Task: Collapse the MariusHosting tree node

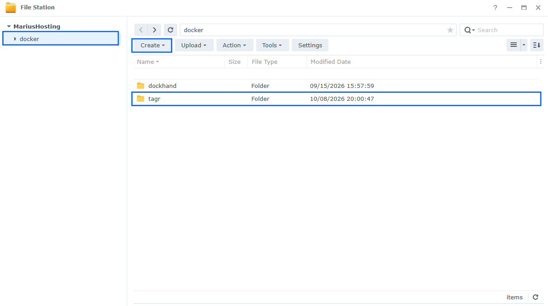Action: pos(9,27)
